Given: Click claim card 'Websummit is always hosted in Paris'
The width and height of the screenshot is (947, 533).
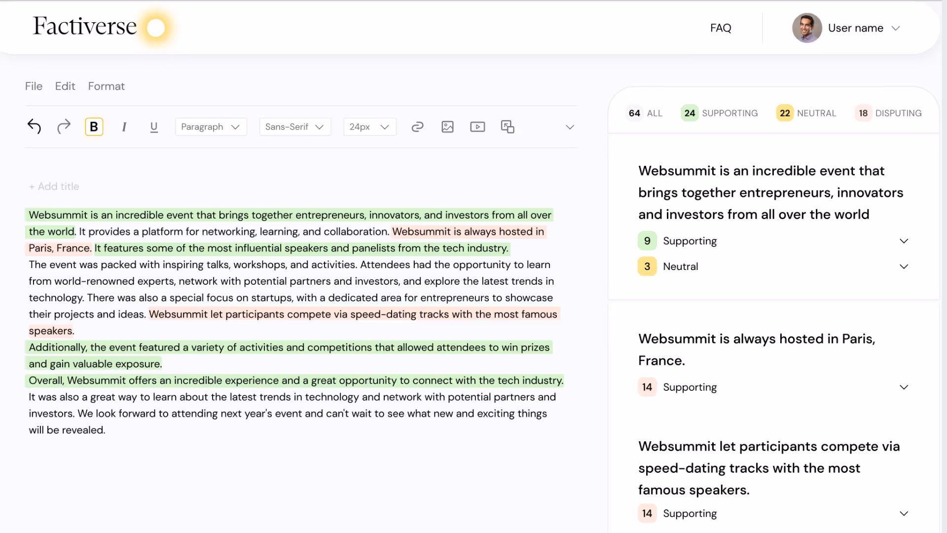Looking at the screenshot, I should tap(757, 349).
